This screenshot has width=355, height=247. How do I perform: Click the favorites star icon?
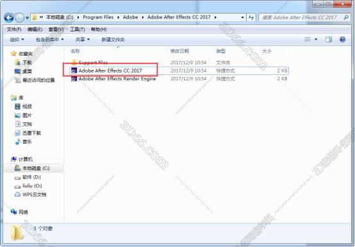click(13, 53)
